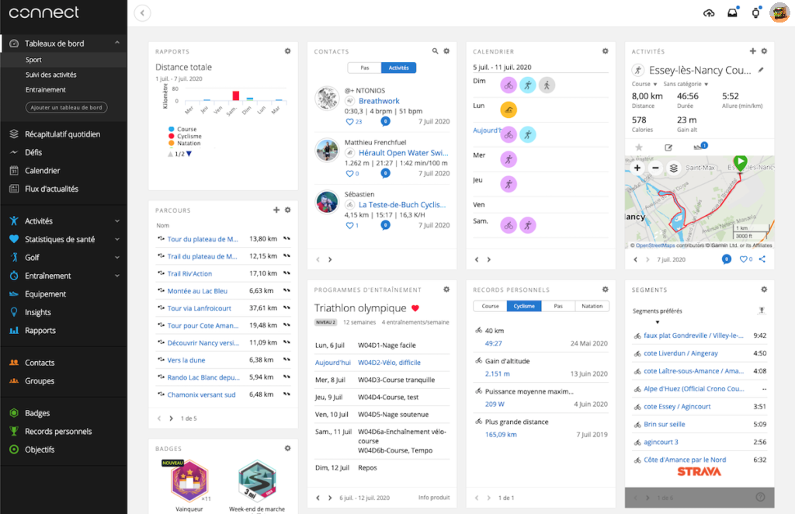
Task: Select the Natation tab in Records personnels
Action: pos(592,306)
